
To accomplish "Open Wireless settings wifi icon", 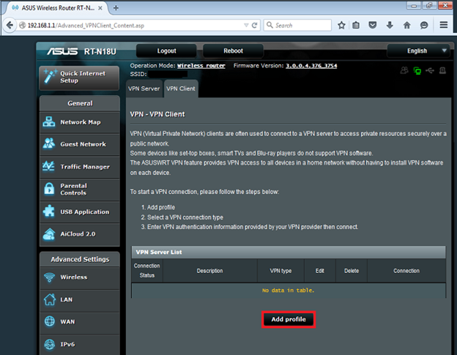I will 49,277.
